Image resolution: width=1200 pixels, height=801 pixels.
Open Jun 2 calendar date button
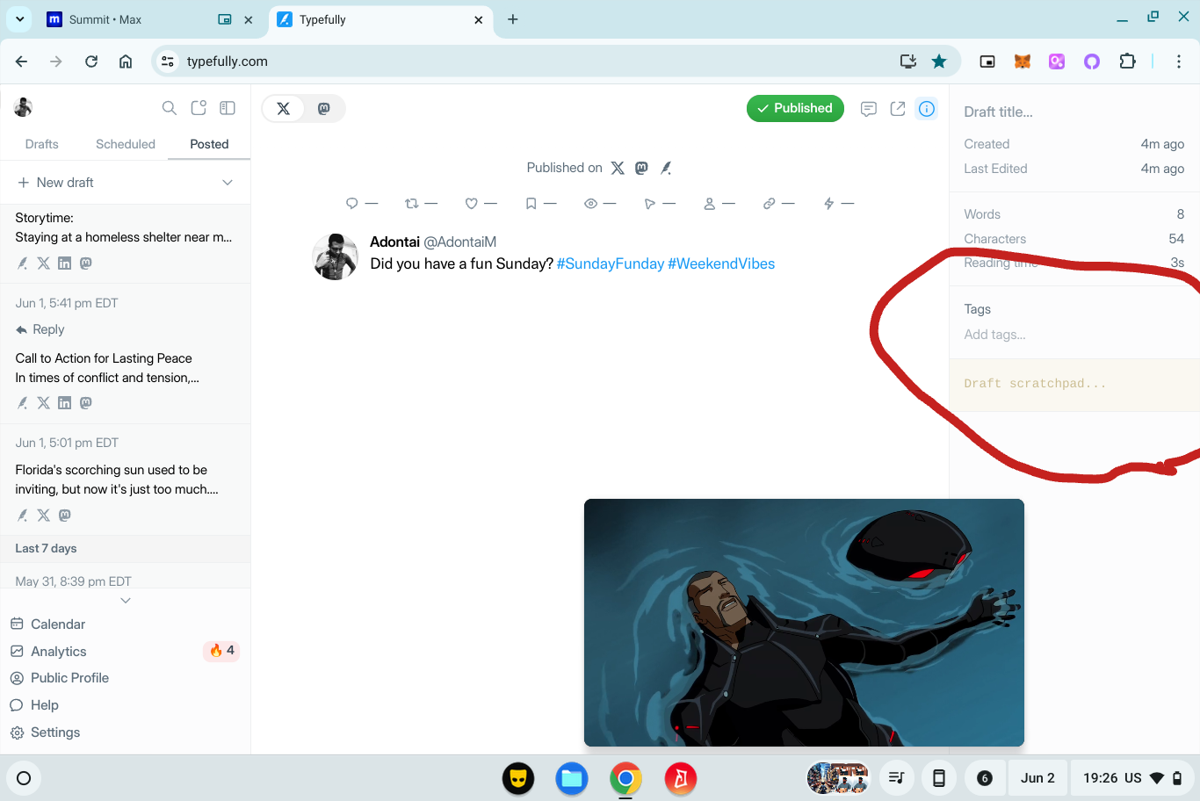tap(1037, 778)
